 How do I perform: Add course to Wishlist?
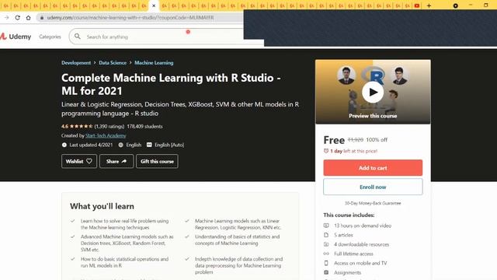[x=79, y=161]
